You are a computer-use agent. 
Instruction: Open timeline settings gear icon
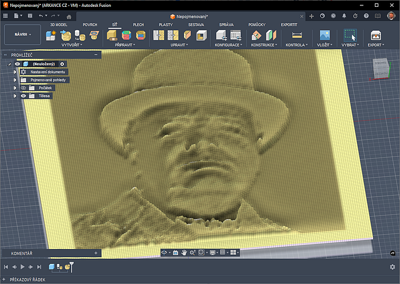pyautogui.click(x=392, y=267)
